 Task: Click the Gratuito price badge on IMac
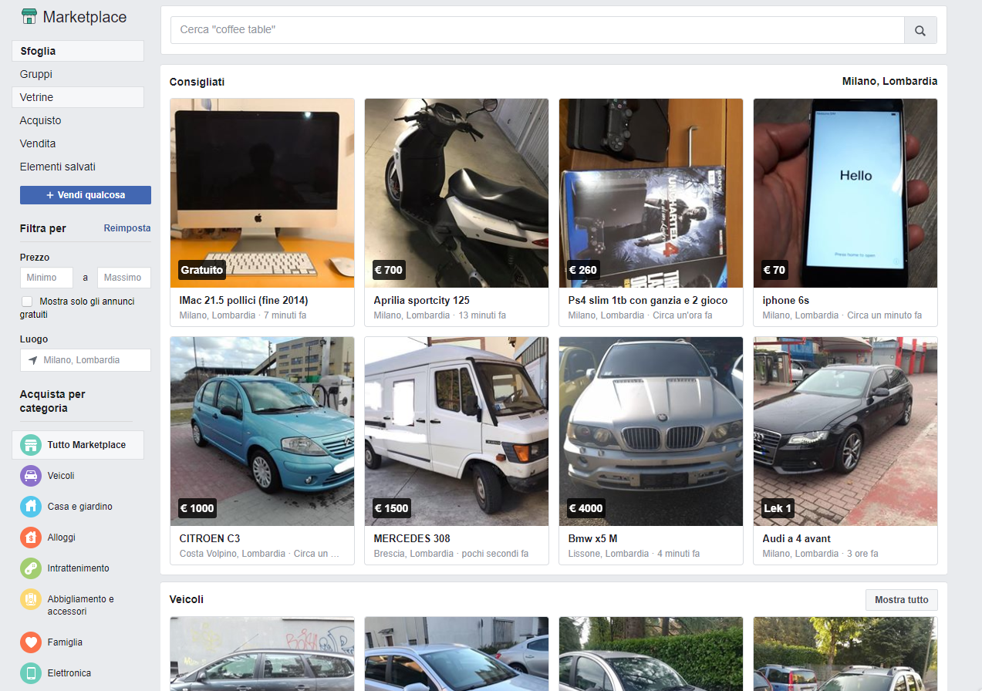point(202,270)
